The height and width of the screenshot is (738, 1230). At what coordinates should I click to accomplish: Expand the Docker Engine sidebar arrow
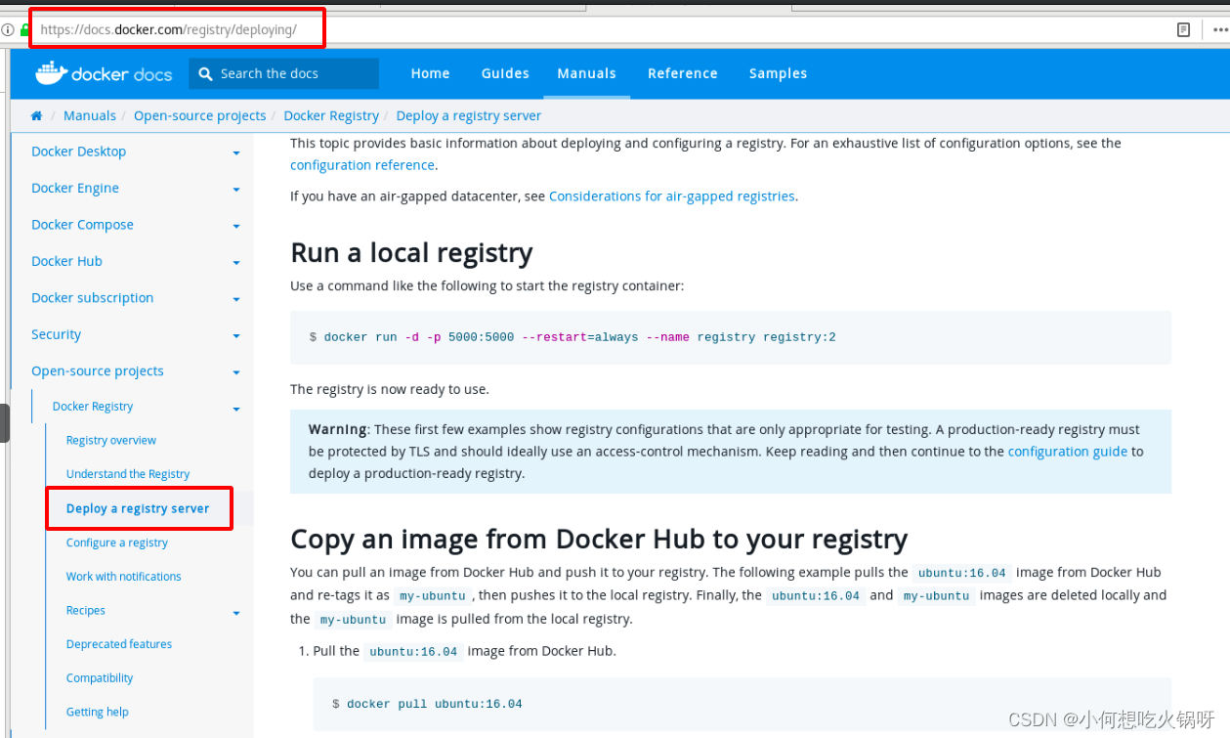[x=236, y=190]
